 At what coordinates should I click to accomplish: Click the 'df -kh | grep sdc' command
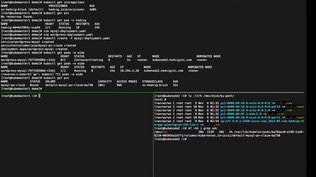202,128
